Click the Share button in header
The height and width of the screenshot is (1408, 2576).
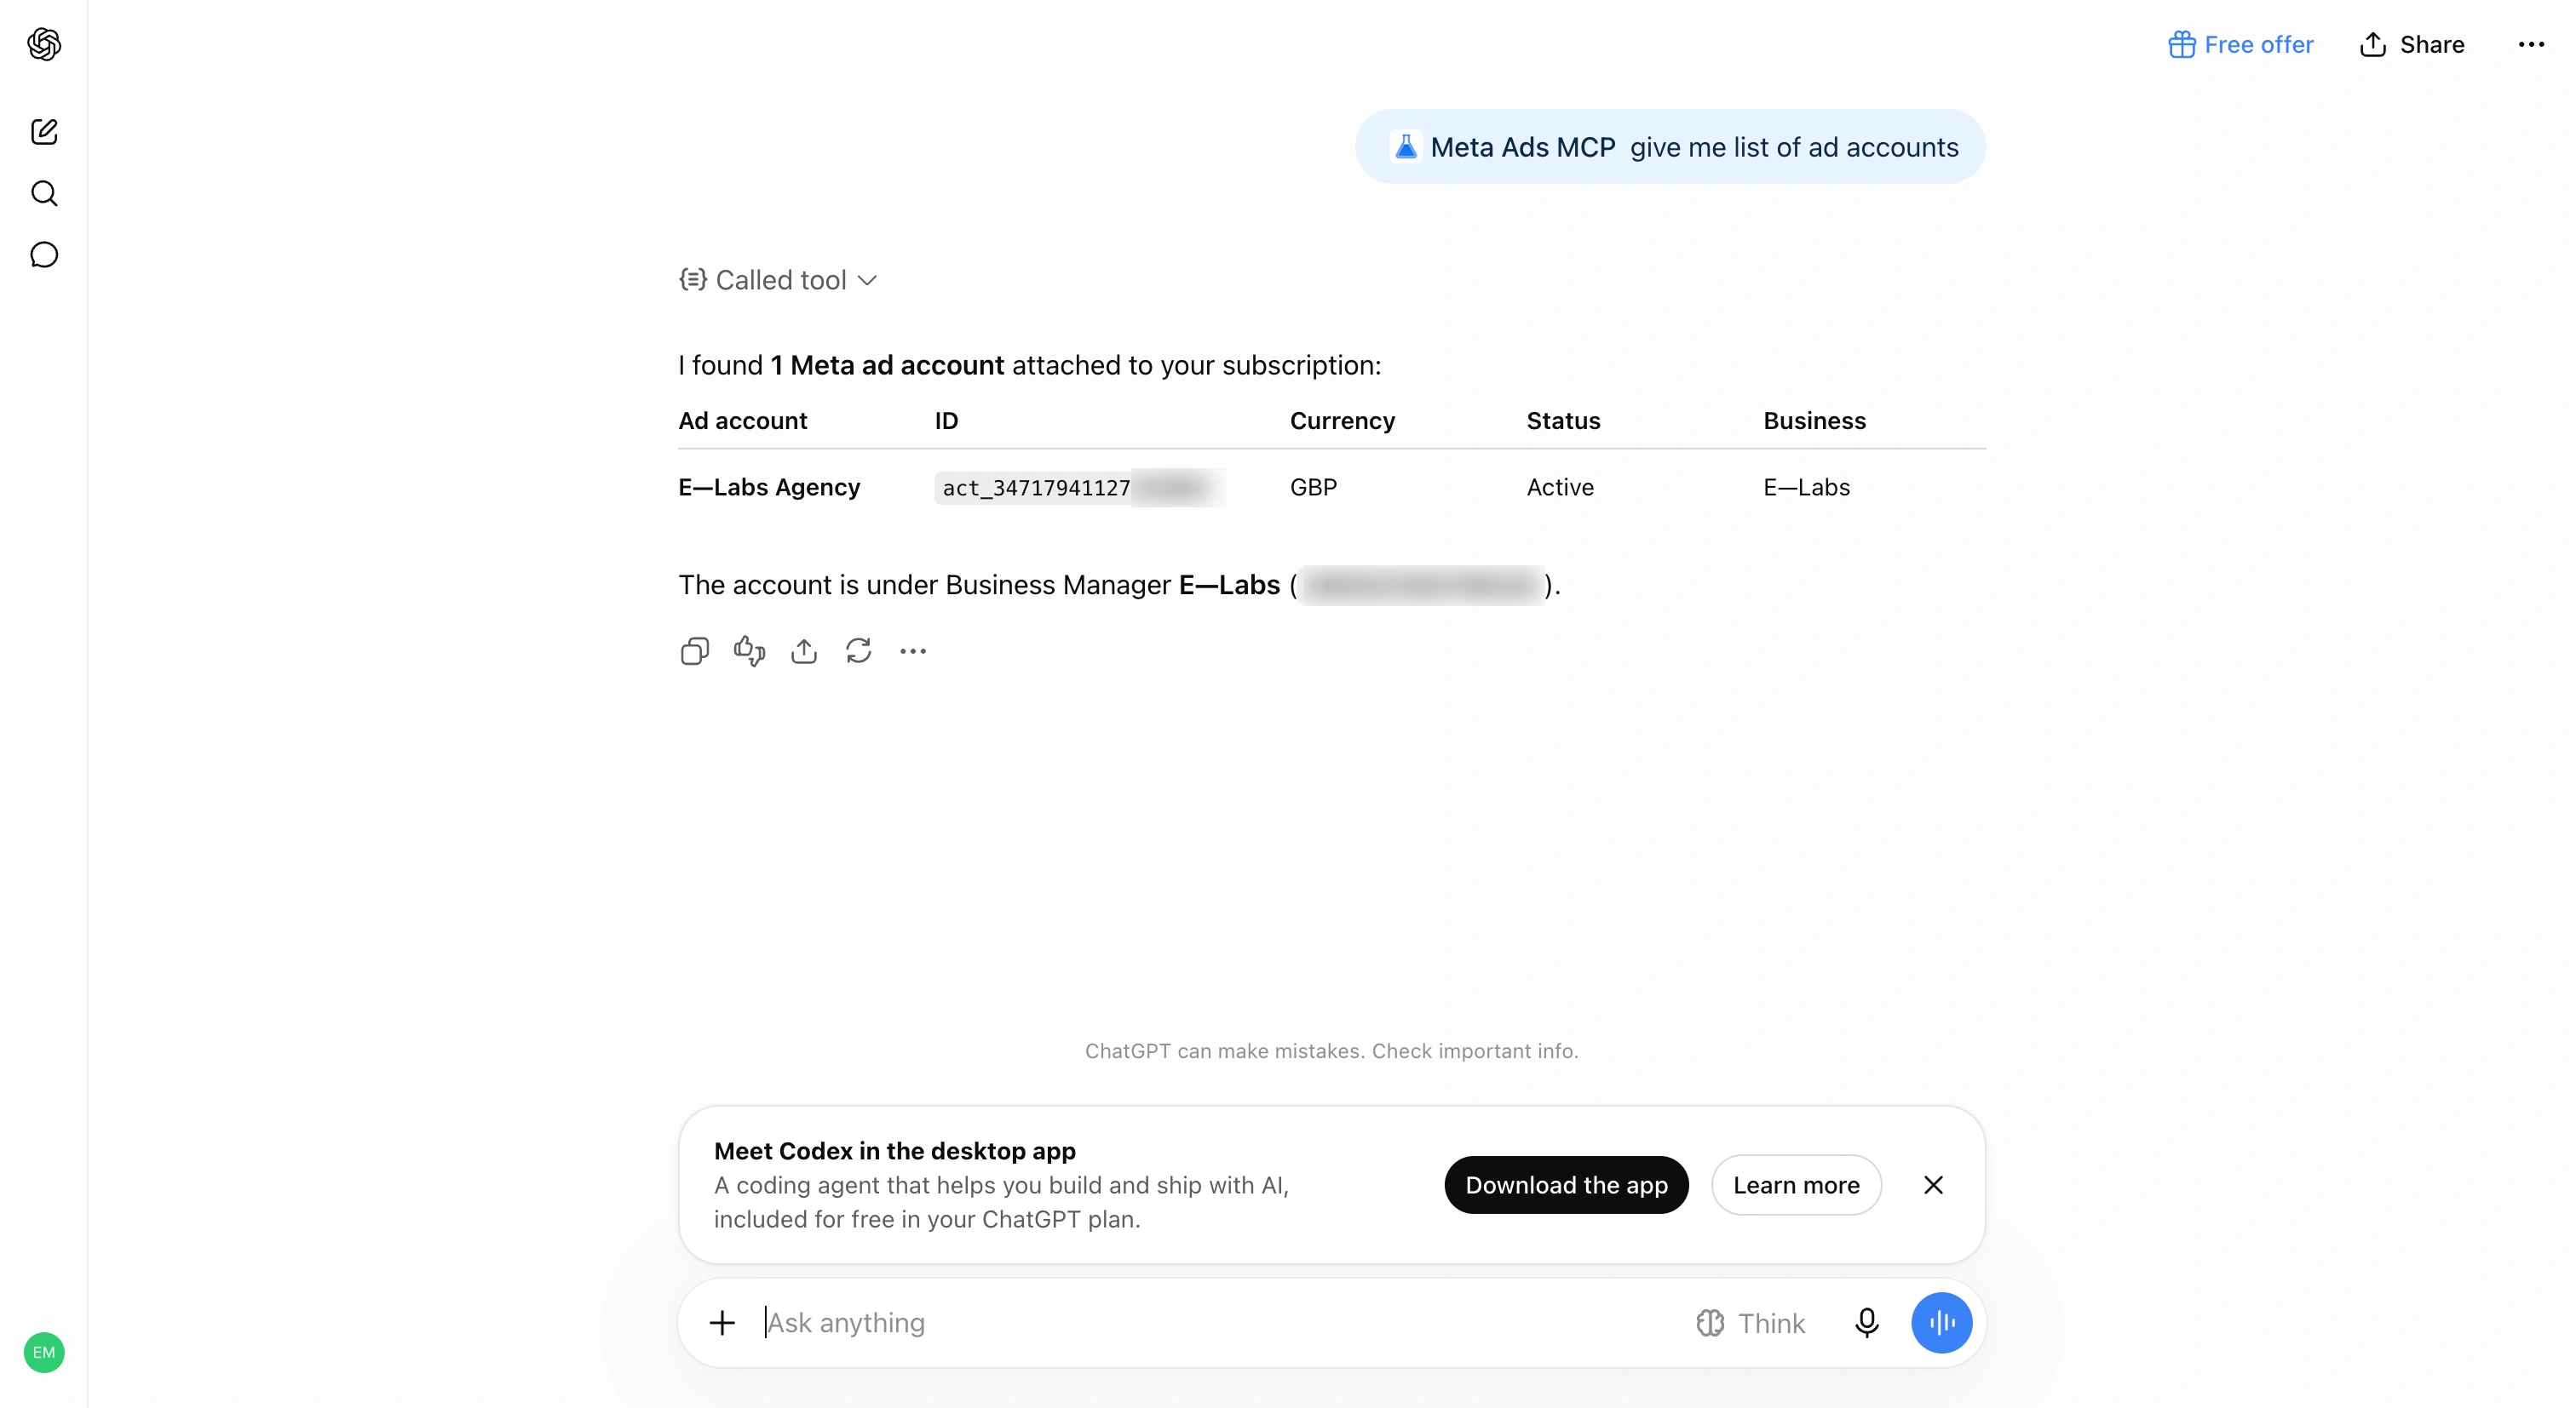pos(2412,45)
